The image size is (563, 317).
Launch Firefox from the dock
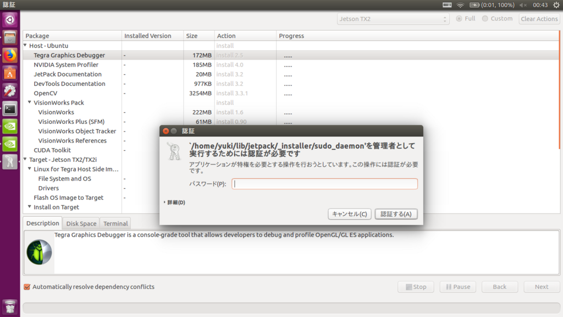tap(10, 56)
